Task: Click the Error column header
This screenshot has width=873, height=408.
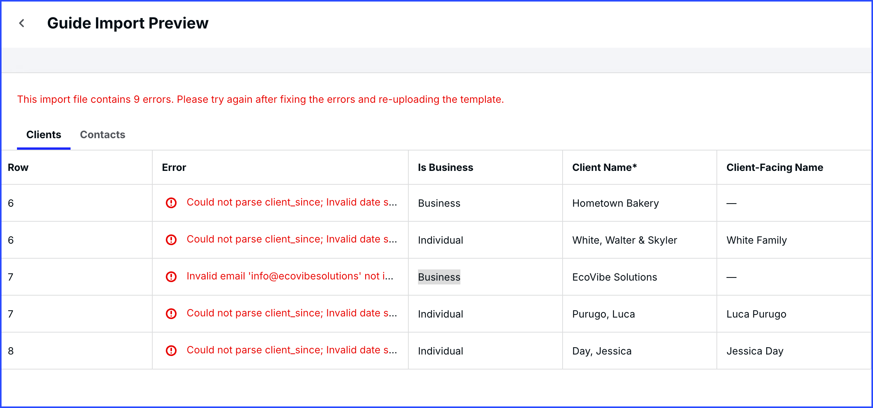Action: point(174,167)
